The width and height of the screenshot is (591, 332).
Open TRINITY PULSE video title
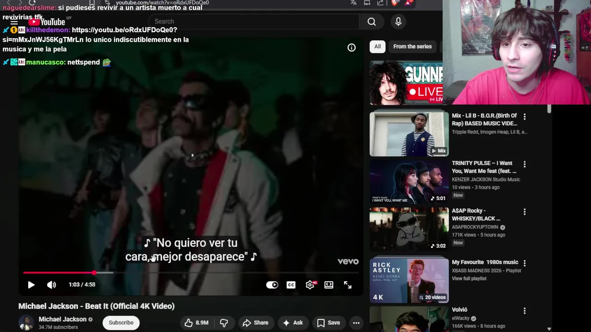(484, 167)
